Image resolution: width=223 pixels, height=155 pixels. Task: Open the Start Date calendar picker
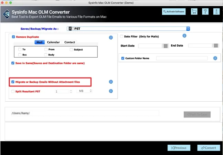point(165,46)
